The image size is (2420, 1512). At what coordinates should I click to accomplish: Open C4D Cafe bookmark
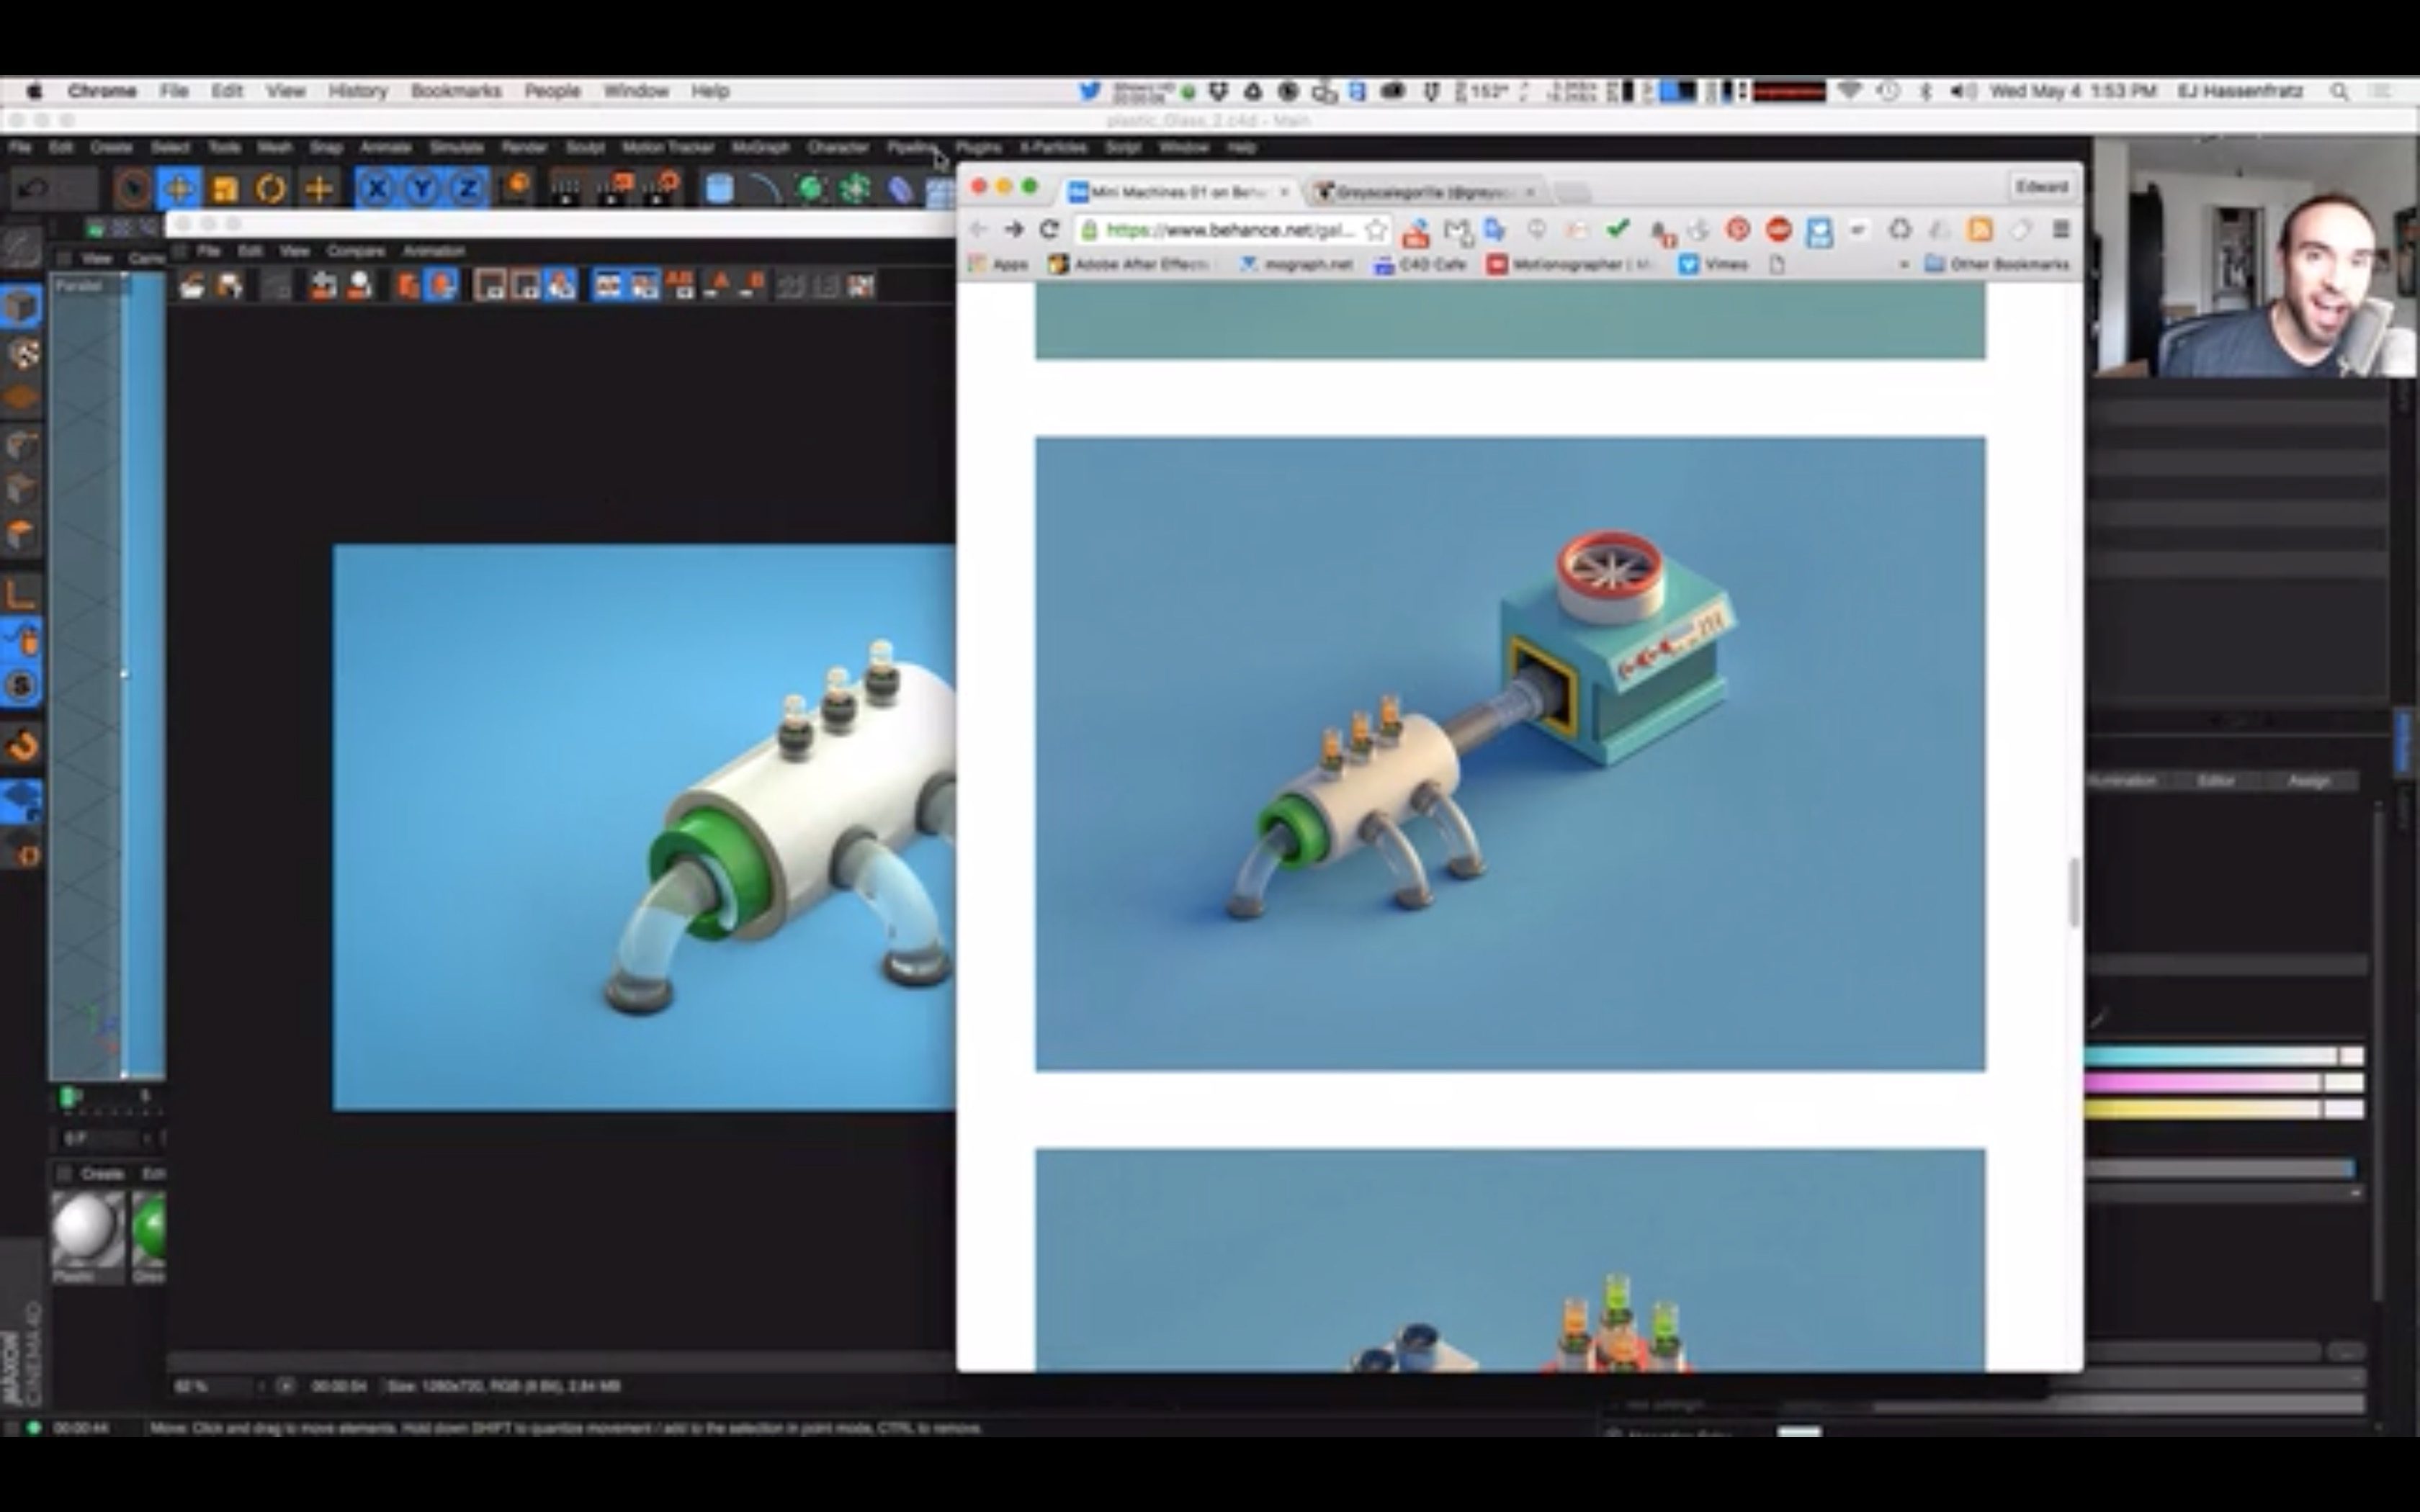point(1420,265)
